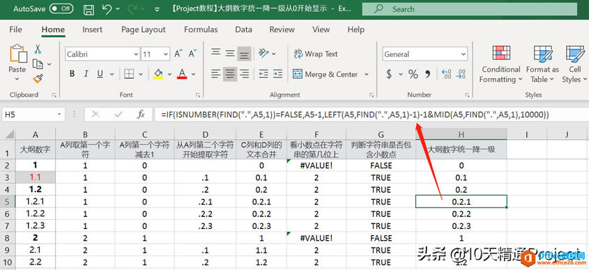This screenshot has height=270, width=589.
Task: Click the Name Box showing H5
Action: pos(33,115)
